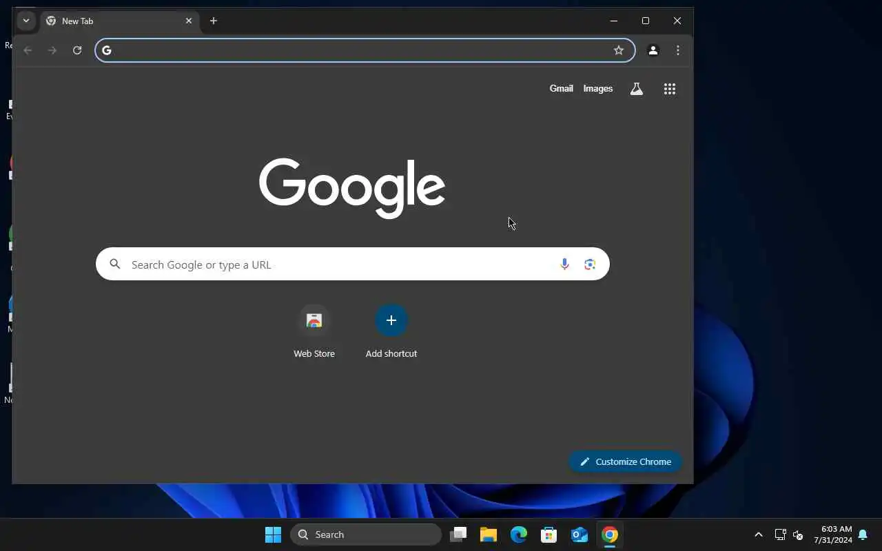Launch Microsoft Edge from taskbar

(519, 535)
